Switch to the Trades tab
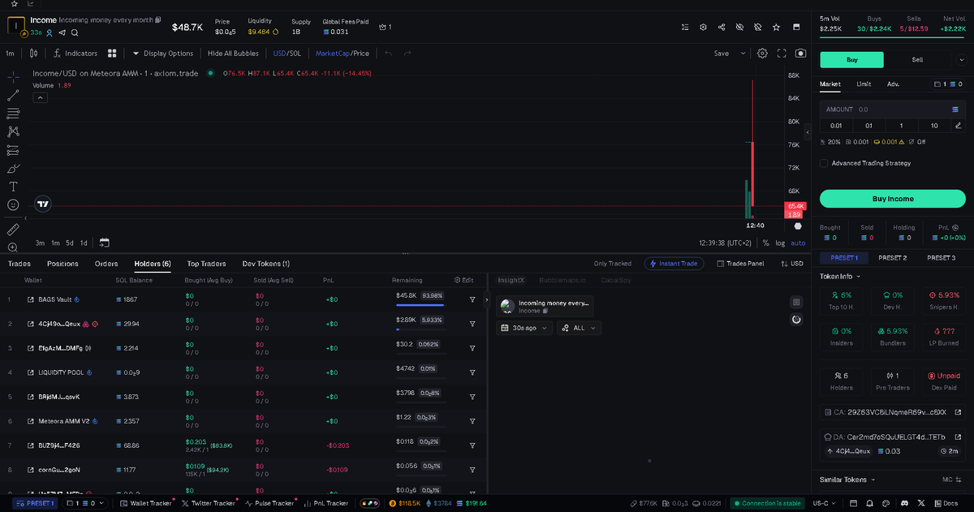 pyautogui.click(x=19, y=264)
